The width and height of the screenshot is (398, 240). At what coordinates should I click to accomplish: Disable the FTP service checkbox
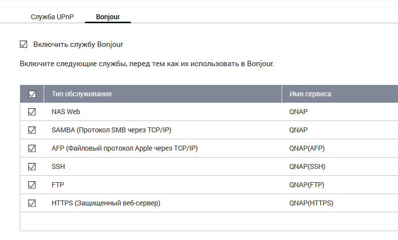click(x=32, y=185)
